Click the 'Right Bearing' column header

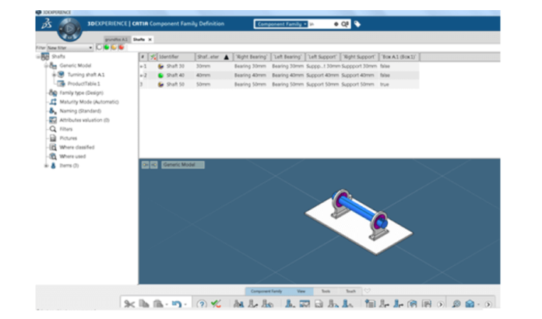tap(252, 57)
